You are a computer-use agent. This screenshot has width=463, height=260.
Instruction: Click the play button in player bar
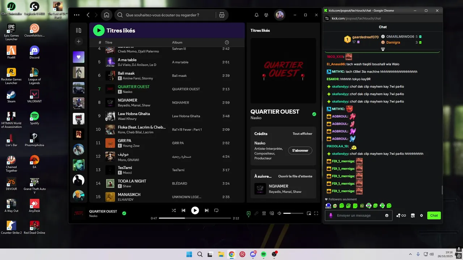pyautogui.click(x=195, y=210)
